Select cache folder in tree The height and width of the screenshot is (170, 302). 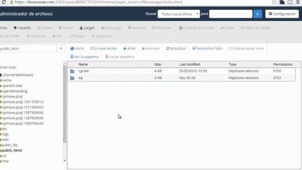click(6, 80)
